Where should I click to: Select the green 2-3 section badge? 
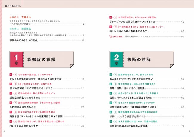[113, 93]
